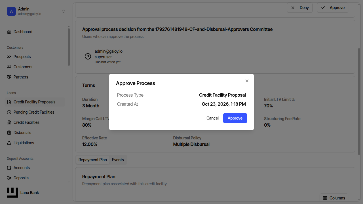
Task: Click the Dashboard home icon
Action: click(x=9, y=32)
